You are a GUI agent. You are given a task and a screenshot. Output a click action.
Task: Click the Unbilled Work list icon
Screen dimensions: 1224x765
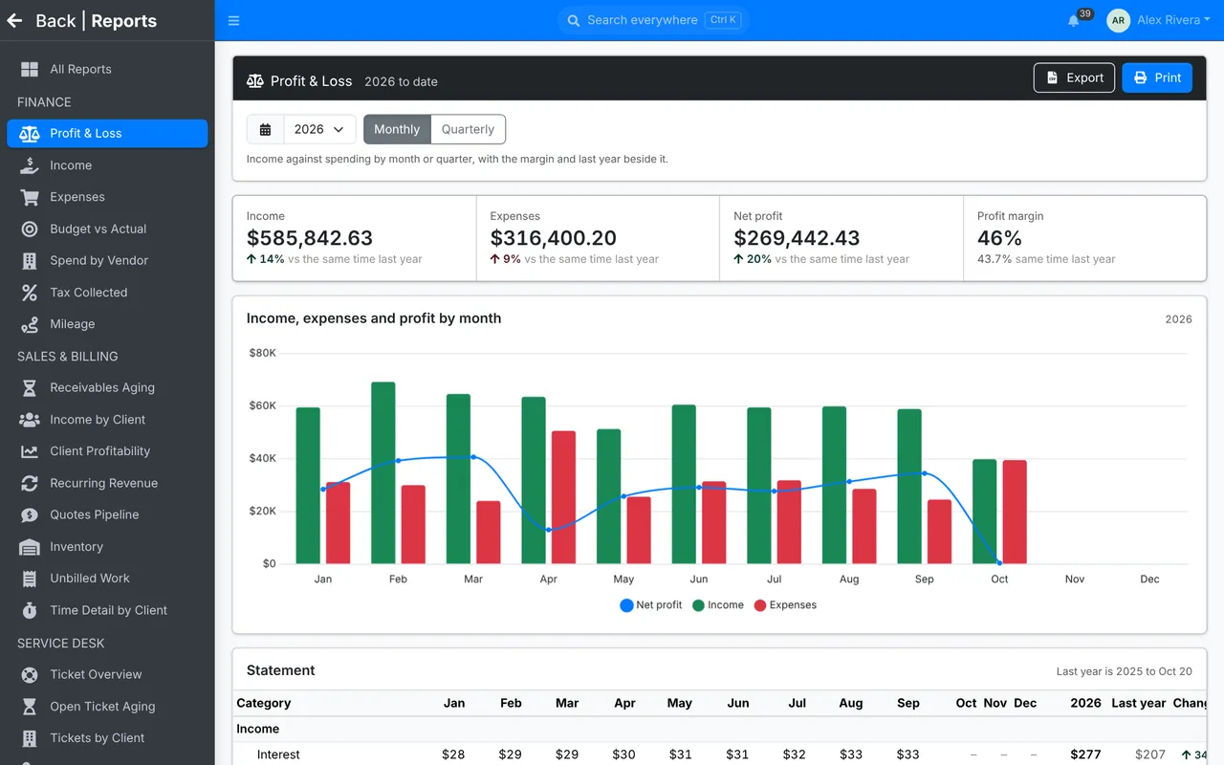pos(30,579)
